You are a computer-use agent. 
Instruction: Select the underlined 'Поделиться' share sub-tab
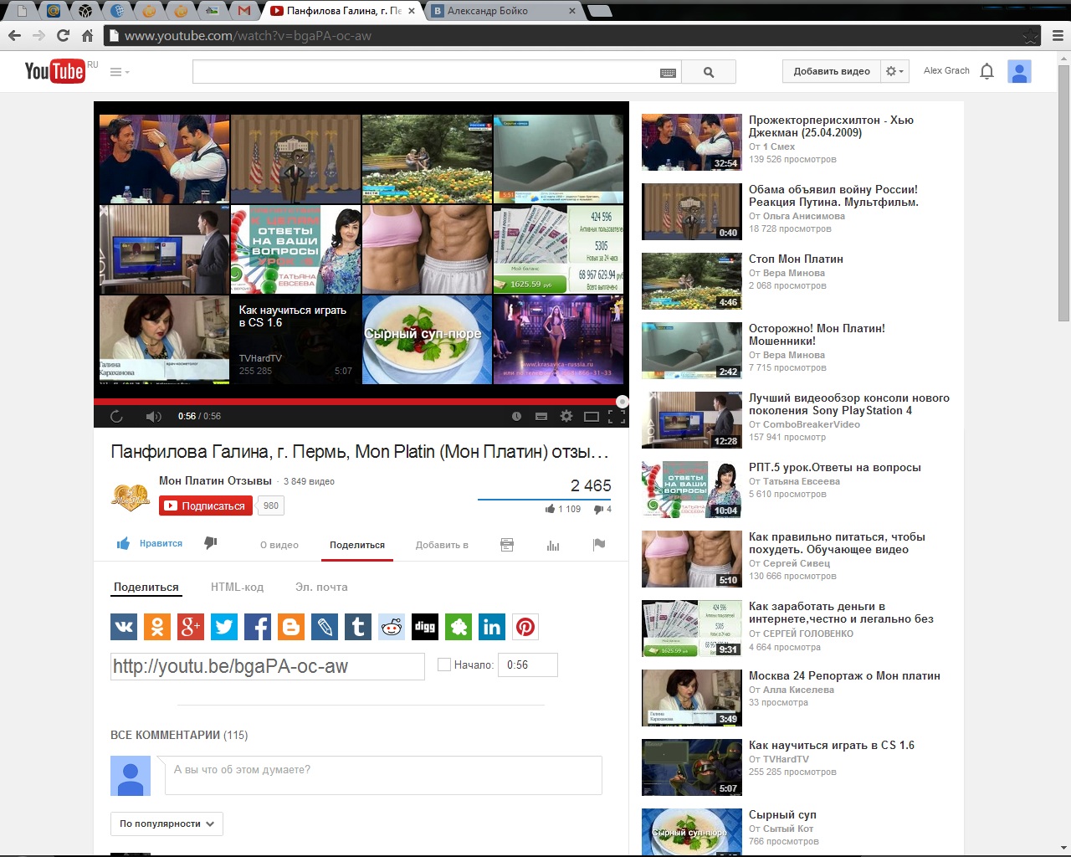tap(146, 588)
